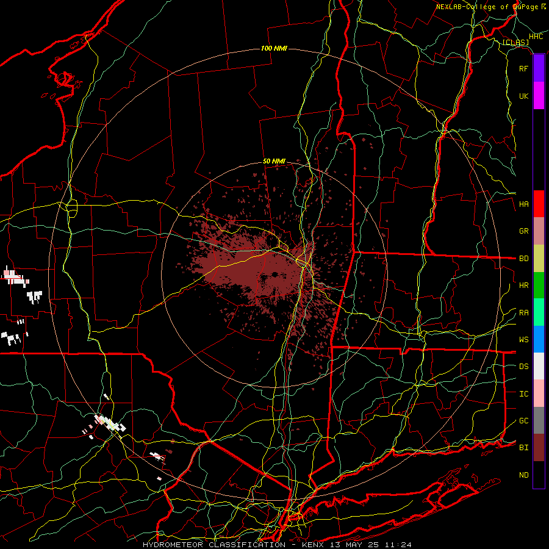Click the BI legend label
549x549 pixels.
coord(524,448)
